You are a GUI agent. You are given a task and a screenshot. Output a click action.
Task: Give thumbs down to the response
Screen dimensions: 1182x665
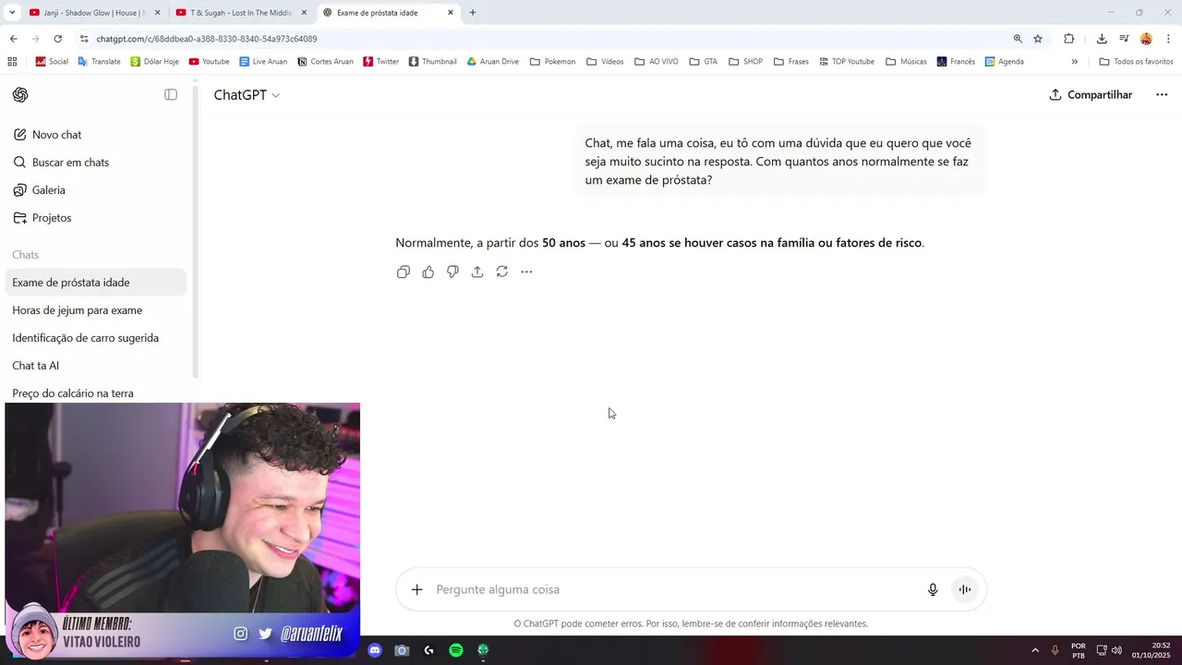452,272
